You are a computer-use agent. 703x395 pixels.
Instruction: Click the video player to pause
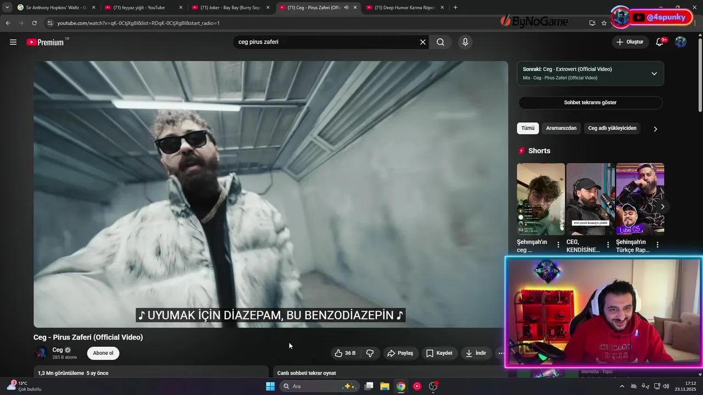(x=271, y=194)
